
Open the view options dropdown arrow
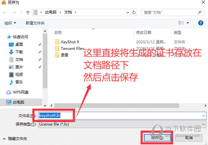[188, 23]
